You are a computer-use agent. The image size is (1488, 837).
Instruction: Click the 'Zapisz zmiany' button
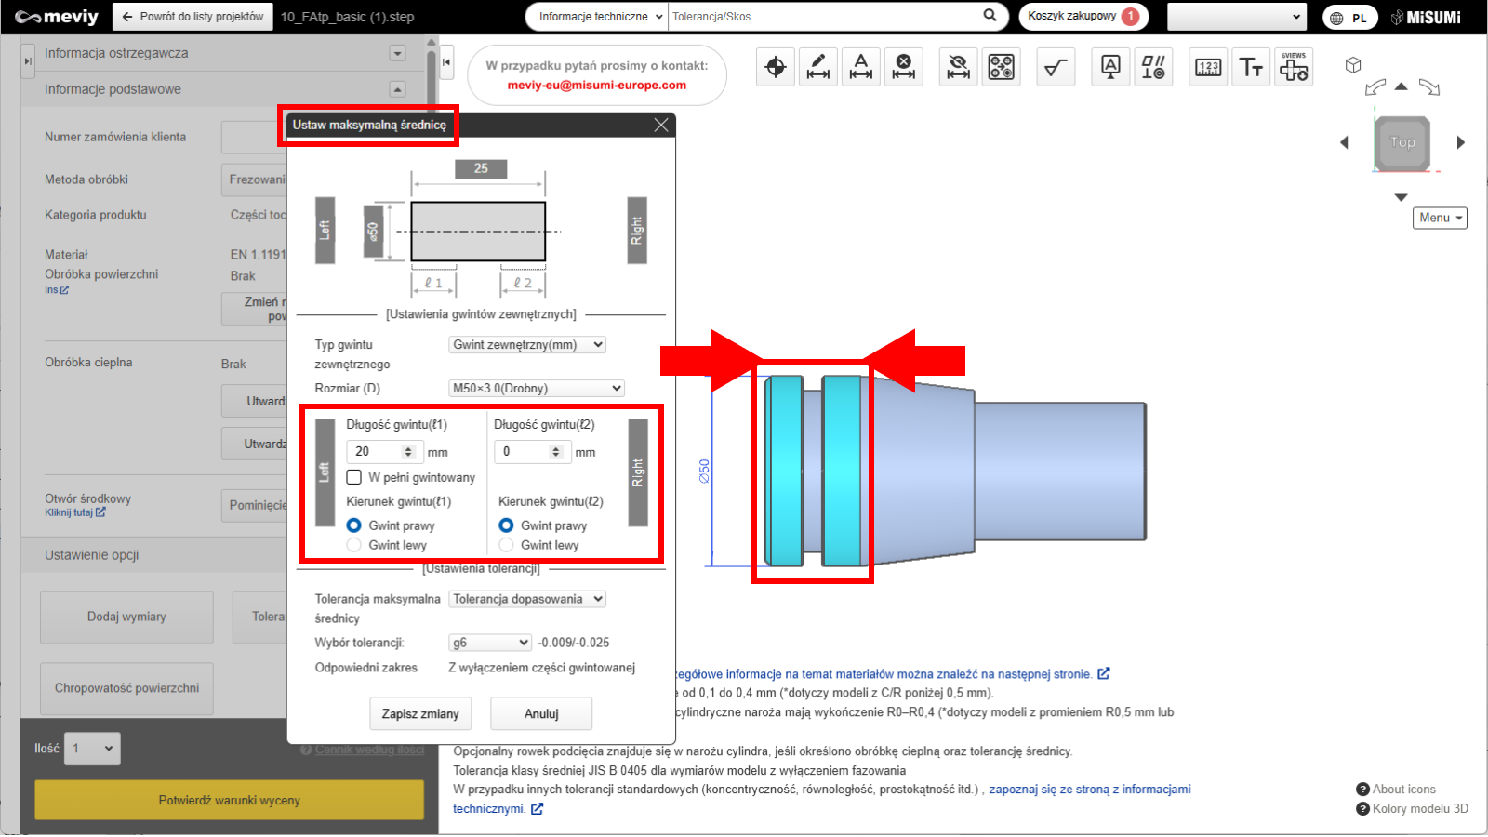coord(420,713)
